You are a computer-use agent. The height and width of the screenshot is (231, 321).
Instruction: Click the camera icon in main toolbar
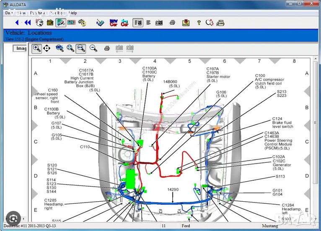[x=159, y=23]
